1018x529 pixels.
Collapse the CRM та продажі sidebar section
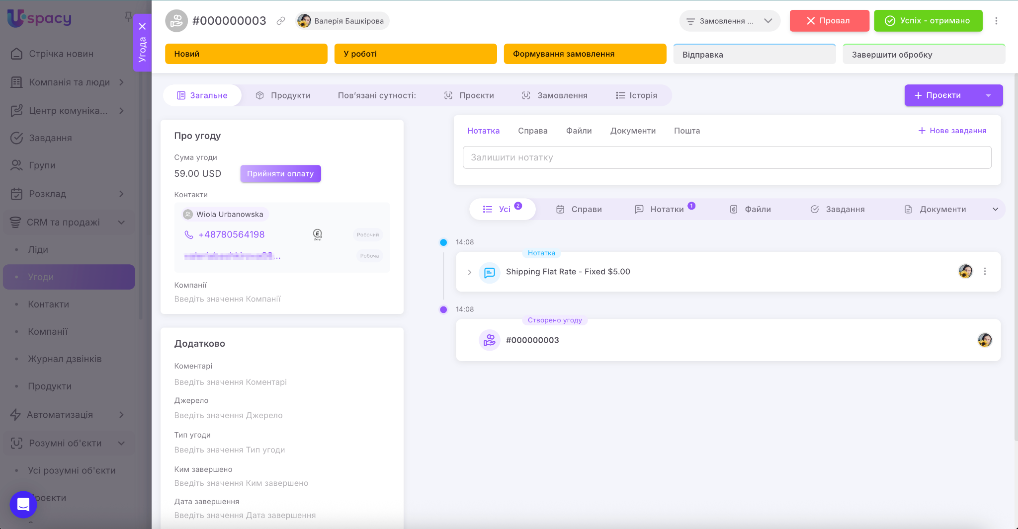tap(121, 223)
